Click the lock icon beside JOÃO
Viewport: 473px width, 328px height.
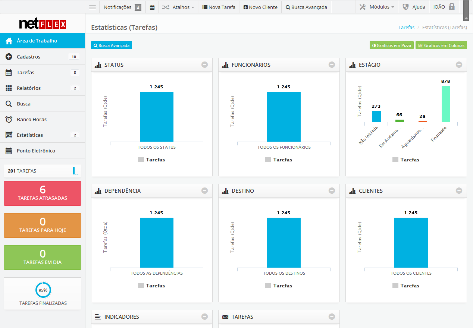click(452, 7)
